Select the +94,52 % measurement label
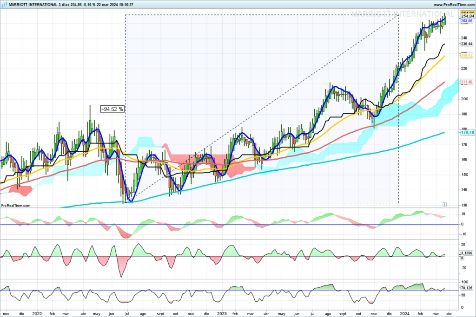Screen dimensions: 476x317 click(x=112, y=109)
